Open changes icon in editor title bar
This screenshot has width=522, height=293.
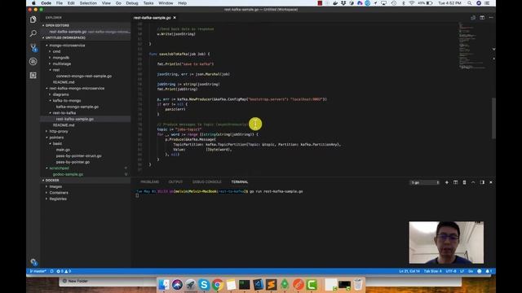[473, 18]
